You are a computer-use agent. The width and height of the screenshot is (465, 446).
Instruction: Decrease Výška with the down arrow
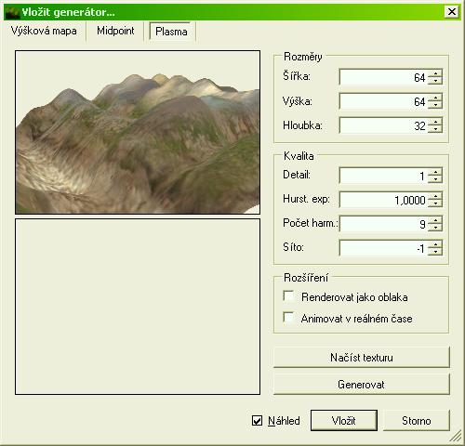pos(435,105)
